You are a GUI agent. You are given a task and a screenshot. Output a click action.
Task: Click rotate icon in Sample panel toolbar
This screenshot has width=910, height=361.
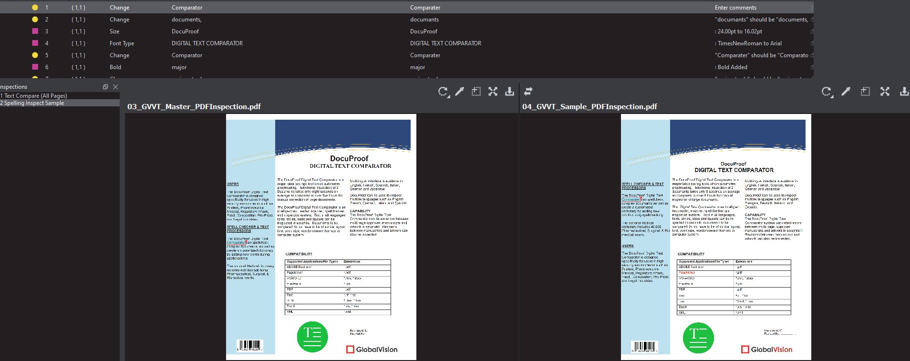pyautogui.click(x=827, y=92)
